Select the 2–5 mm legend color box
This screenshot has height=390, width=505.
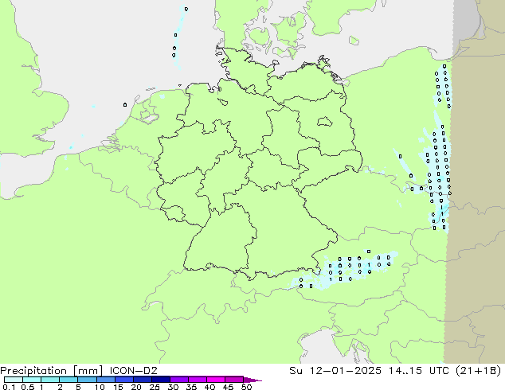click(x=69, y=380)
